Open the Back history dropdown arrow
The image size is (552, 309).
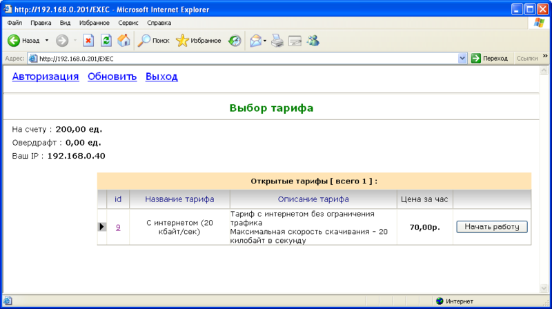46,41
